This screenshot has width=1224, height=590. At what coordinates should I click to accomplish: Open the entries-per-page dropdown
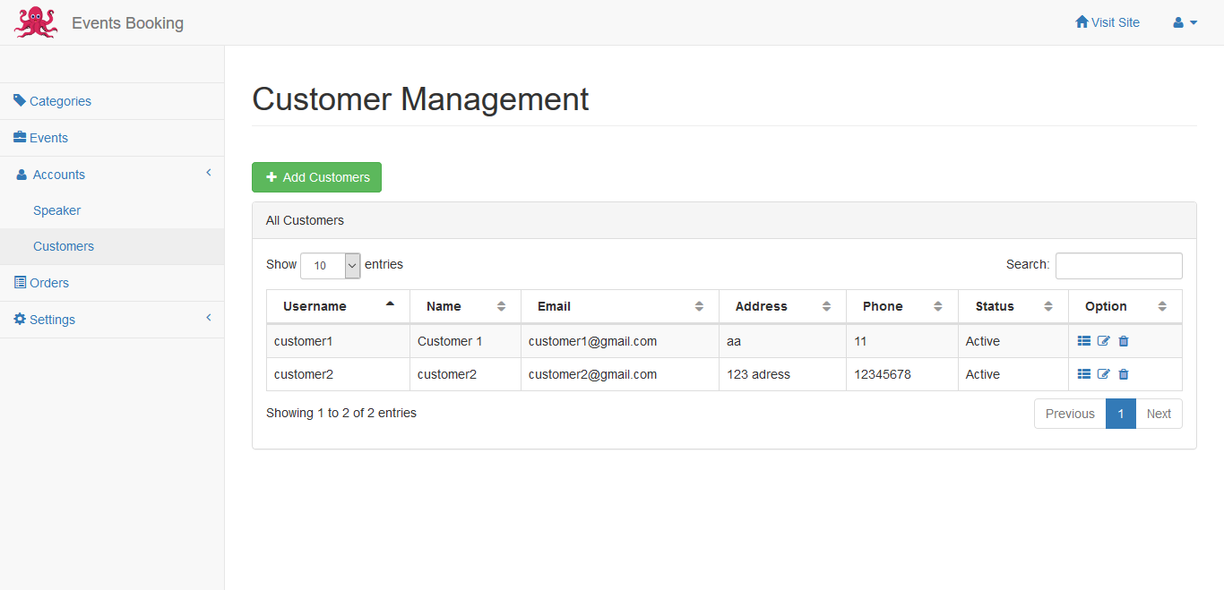tap(330, 265)
